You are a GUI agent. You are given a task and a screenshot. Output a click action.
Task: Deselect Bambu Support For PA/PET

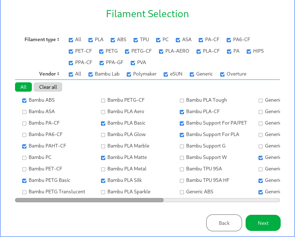coord(182,124)
